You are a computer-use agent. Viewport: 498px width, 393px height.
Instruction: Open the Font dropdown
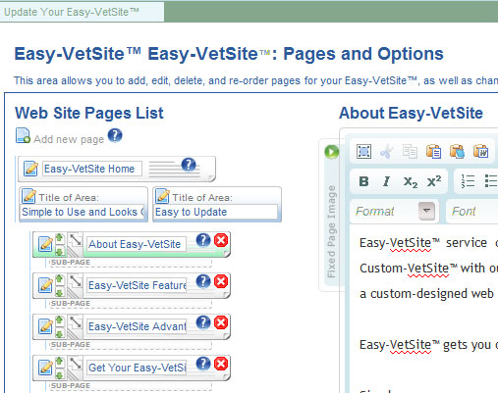click(472, 212)
